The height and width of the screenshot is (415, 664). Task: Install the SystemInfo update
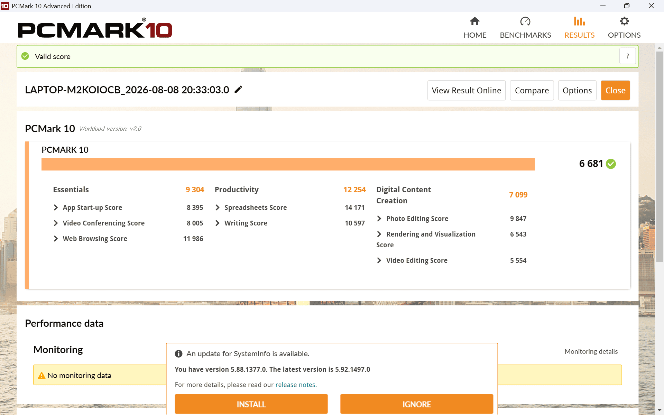coord(251,404)
